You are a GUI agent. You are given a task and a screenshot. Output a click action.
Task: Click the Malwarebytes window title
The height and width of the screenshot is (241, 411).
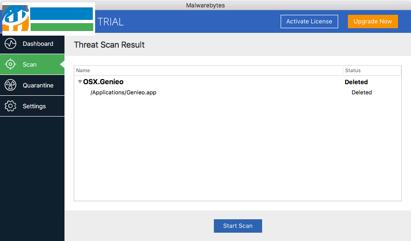(x=205, y=5)
